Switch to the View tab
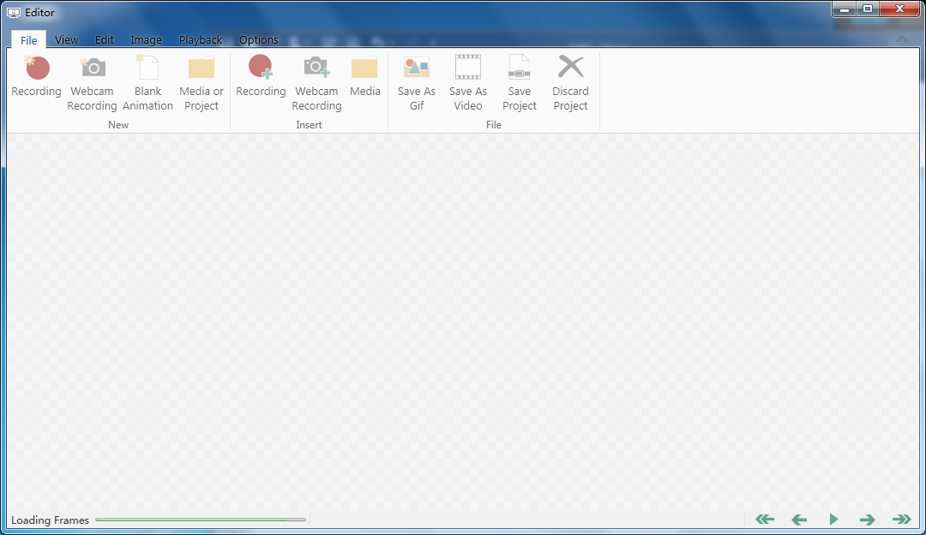 point(66,40)
